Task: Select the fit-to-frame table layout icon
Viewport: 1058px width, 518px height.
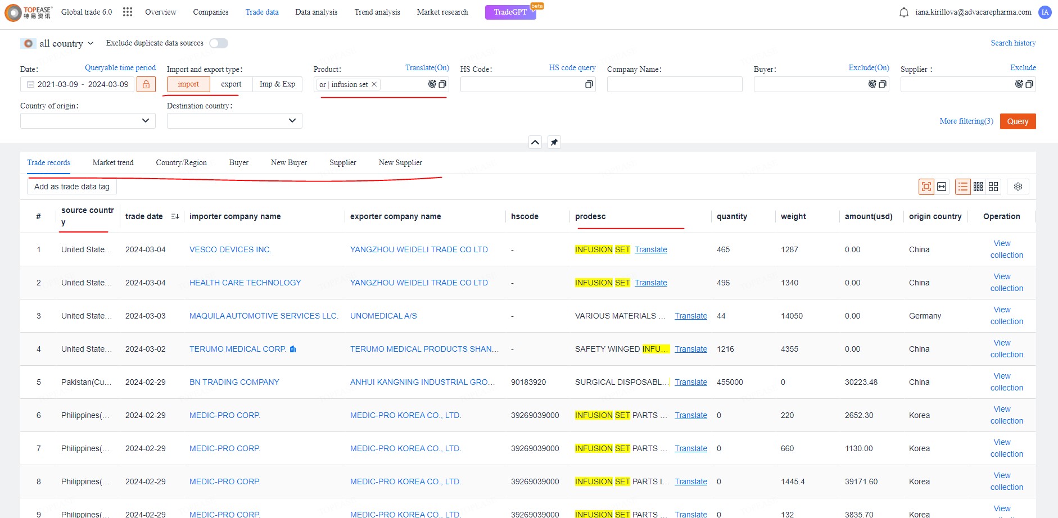Action: [926, 187]
